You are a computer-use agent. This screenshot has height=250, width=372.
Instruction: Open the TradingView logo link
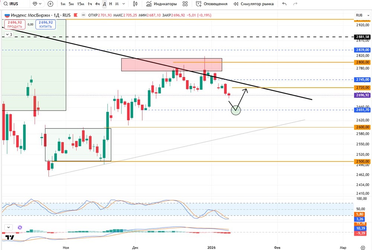pyautogui.click(x=10, y=238)
